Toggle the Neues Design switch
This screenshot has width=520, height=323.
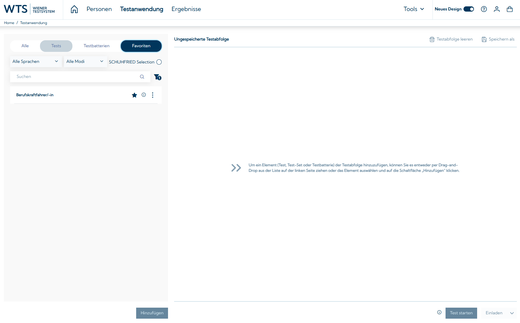[469, 9]
